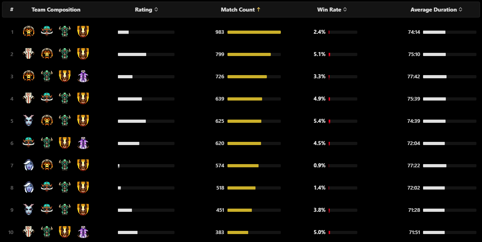Click the 983 match count value
The width and height of the screenshot is (482, 242).
coord(219,32)
